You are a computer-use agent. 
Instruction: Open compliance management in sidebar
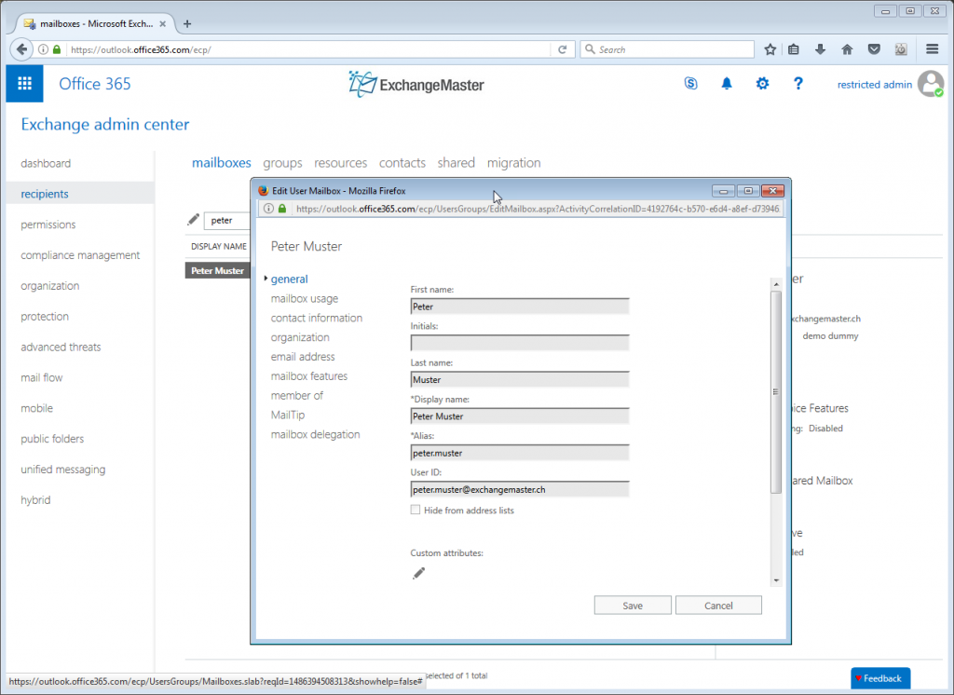click(x=80, y=255)
